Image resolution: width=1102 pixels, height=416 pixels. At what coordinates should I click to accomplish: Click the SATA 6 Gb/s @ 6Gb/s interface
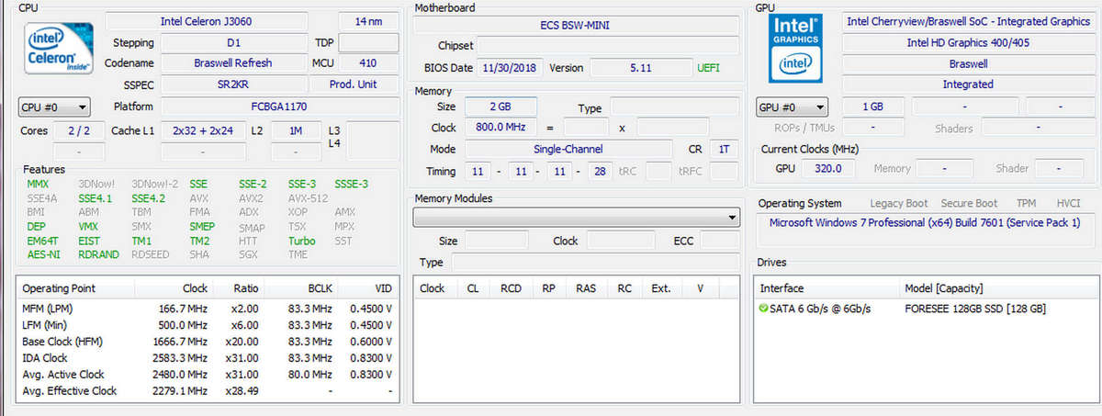[x=822, y=309]
